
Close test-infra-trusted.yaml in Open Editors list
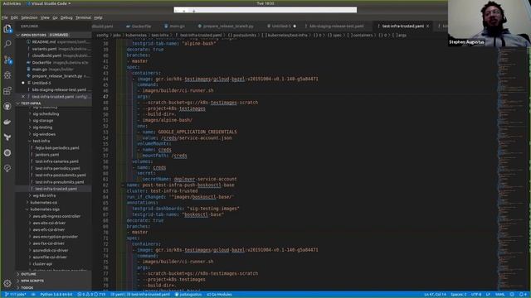tap(23, 97)
